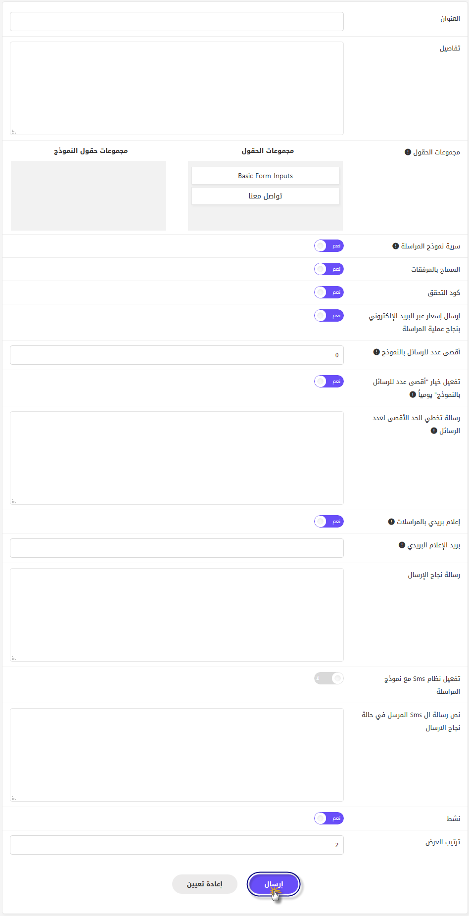Image resolution: width=469 pixels, height=916 pixels.
Task: Toggle the السماح بالمرفقات switch
Action: point(329,269)
